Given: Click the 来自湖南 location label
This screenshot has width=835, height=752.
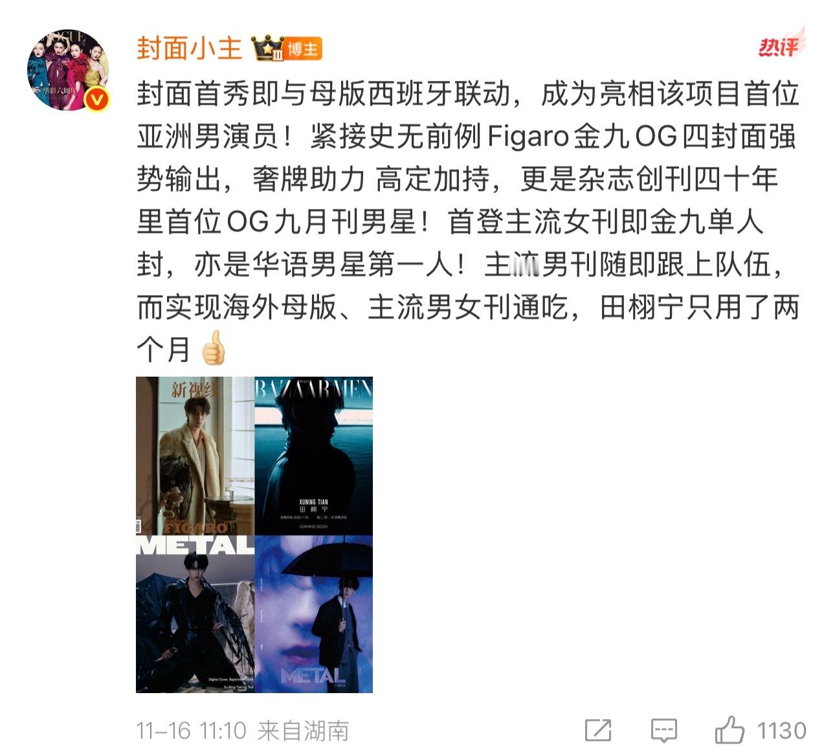Looking at the screenshot, I should [x=303, y=731].
